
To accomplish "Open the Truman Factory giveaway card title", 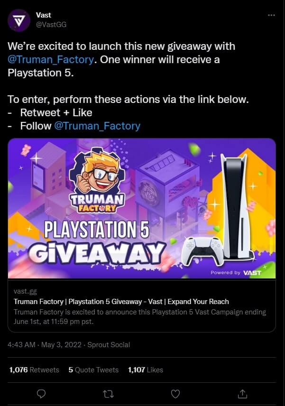I will click(121, 302).
